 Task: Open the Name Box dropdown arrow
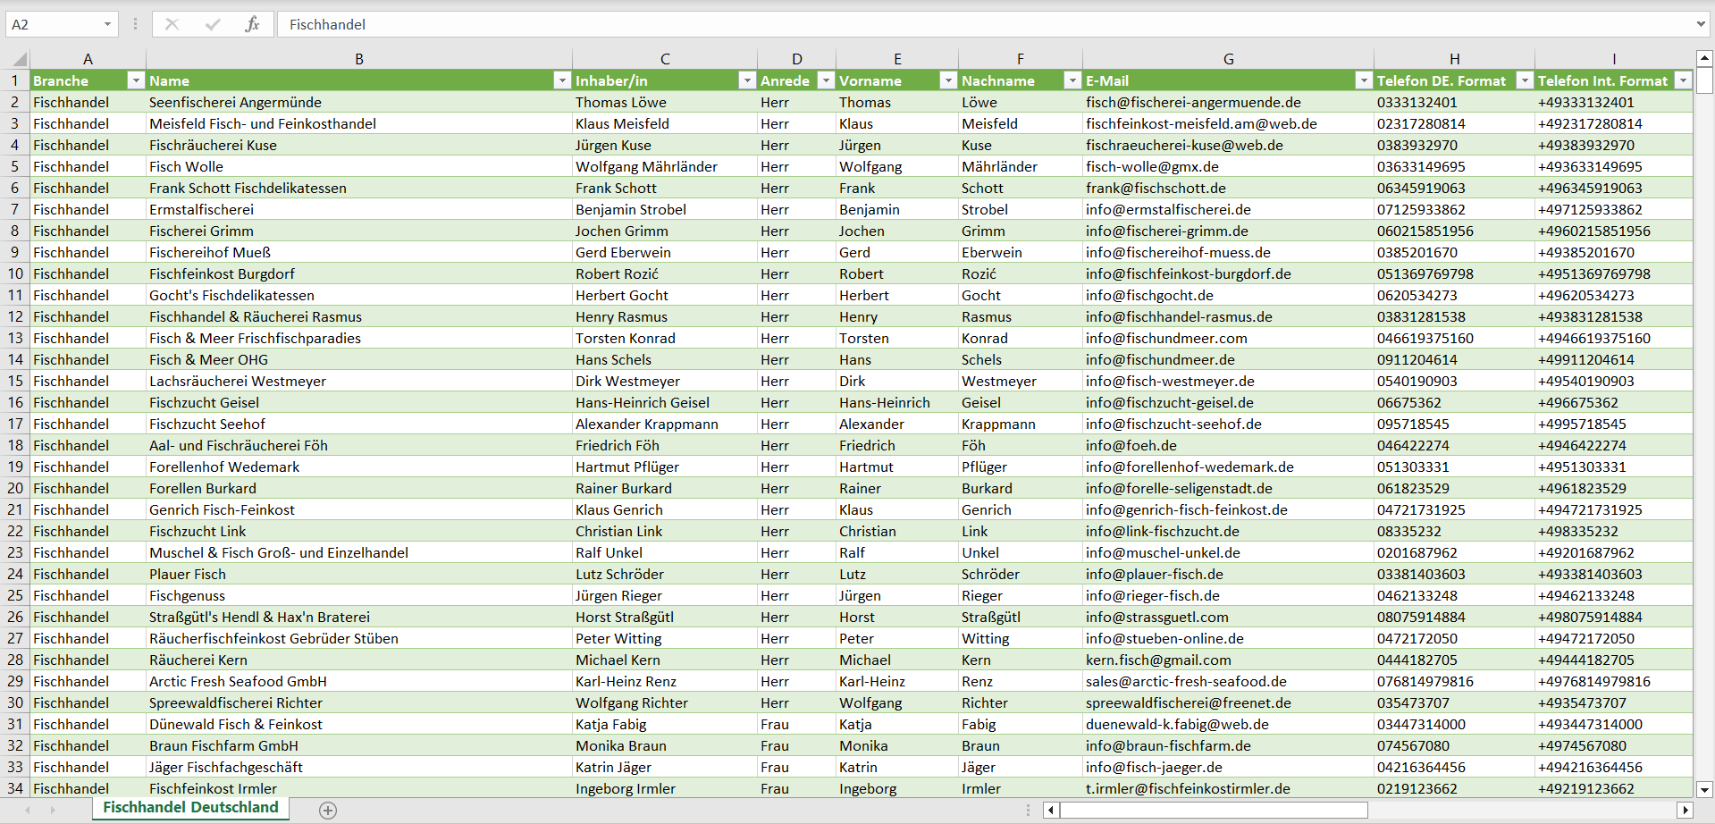[x=107, y=24]
